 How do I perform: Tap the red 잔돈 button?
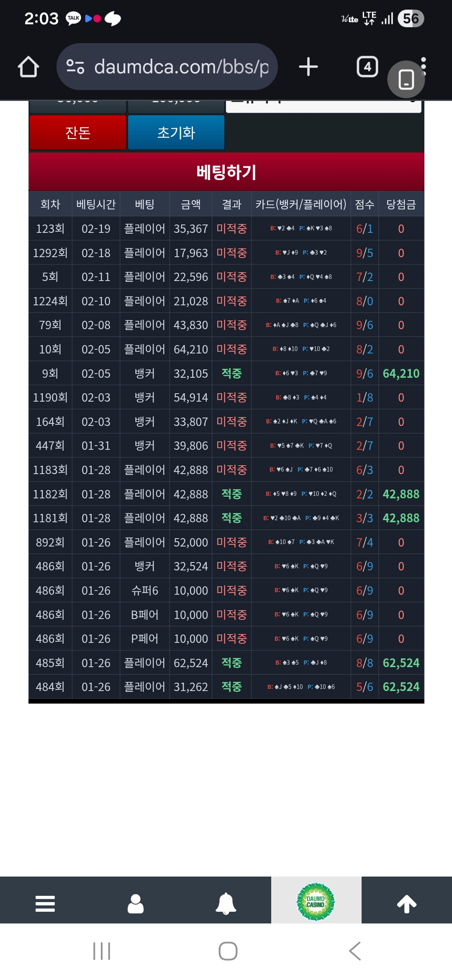pos(78,132)
